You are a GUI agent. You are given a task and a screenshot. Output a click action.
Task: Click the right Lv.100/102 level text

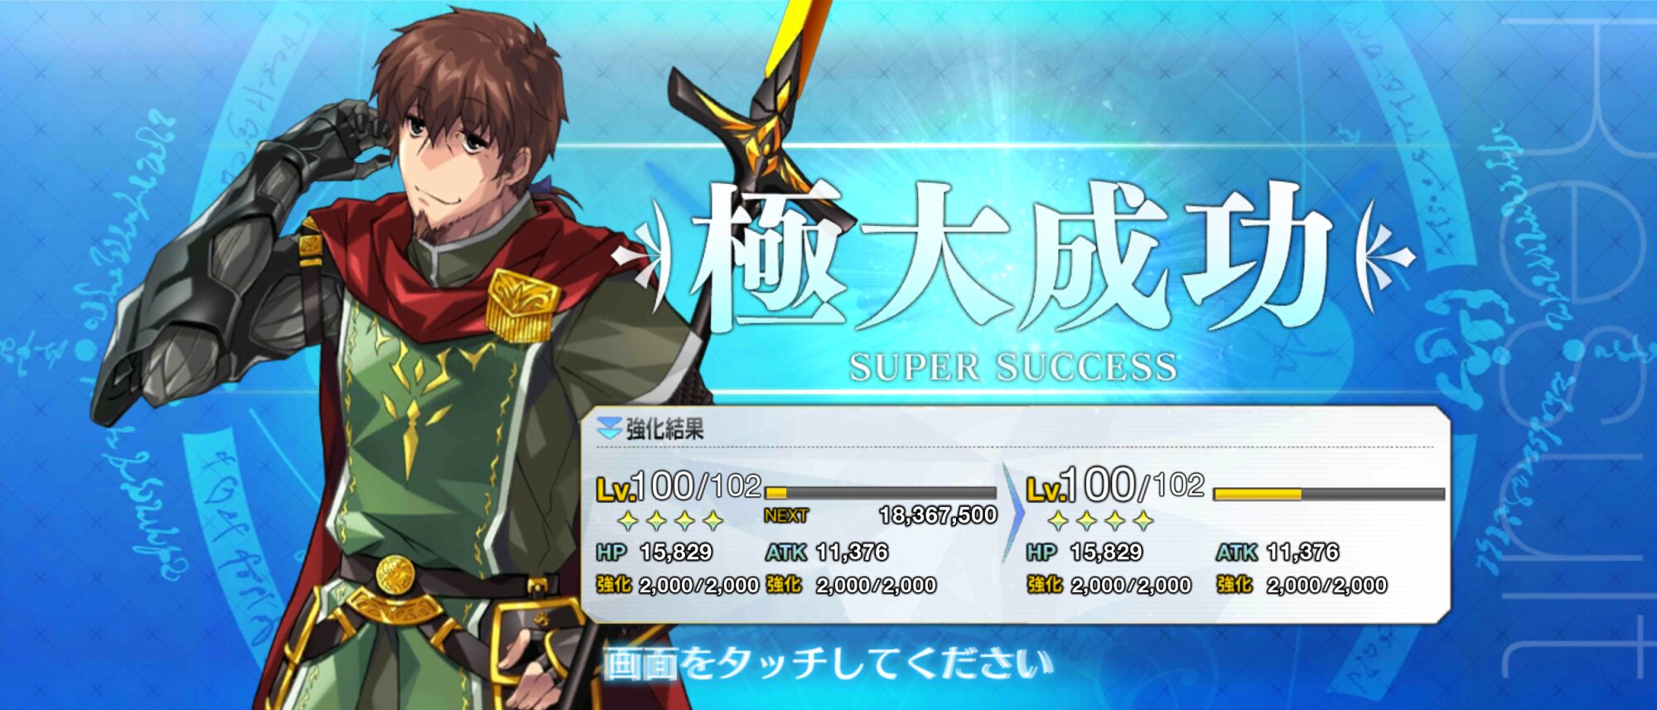1115,485
